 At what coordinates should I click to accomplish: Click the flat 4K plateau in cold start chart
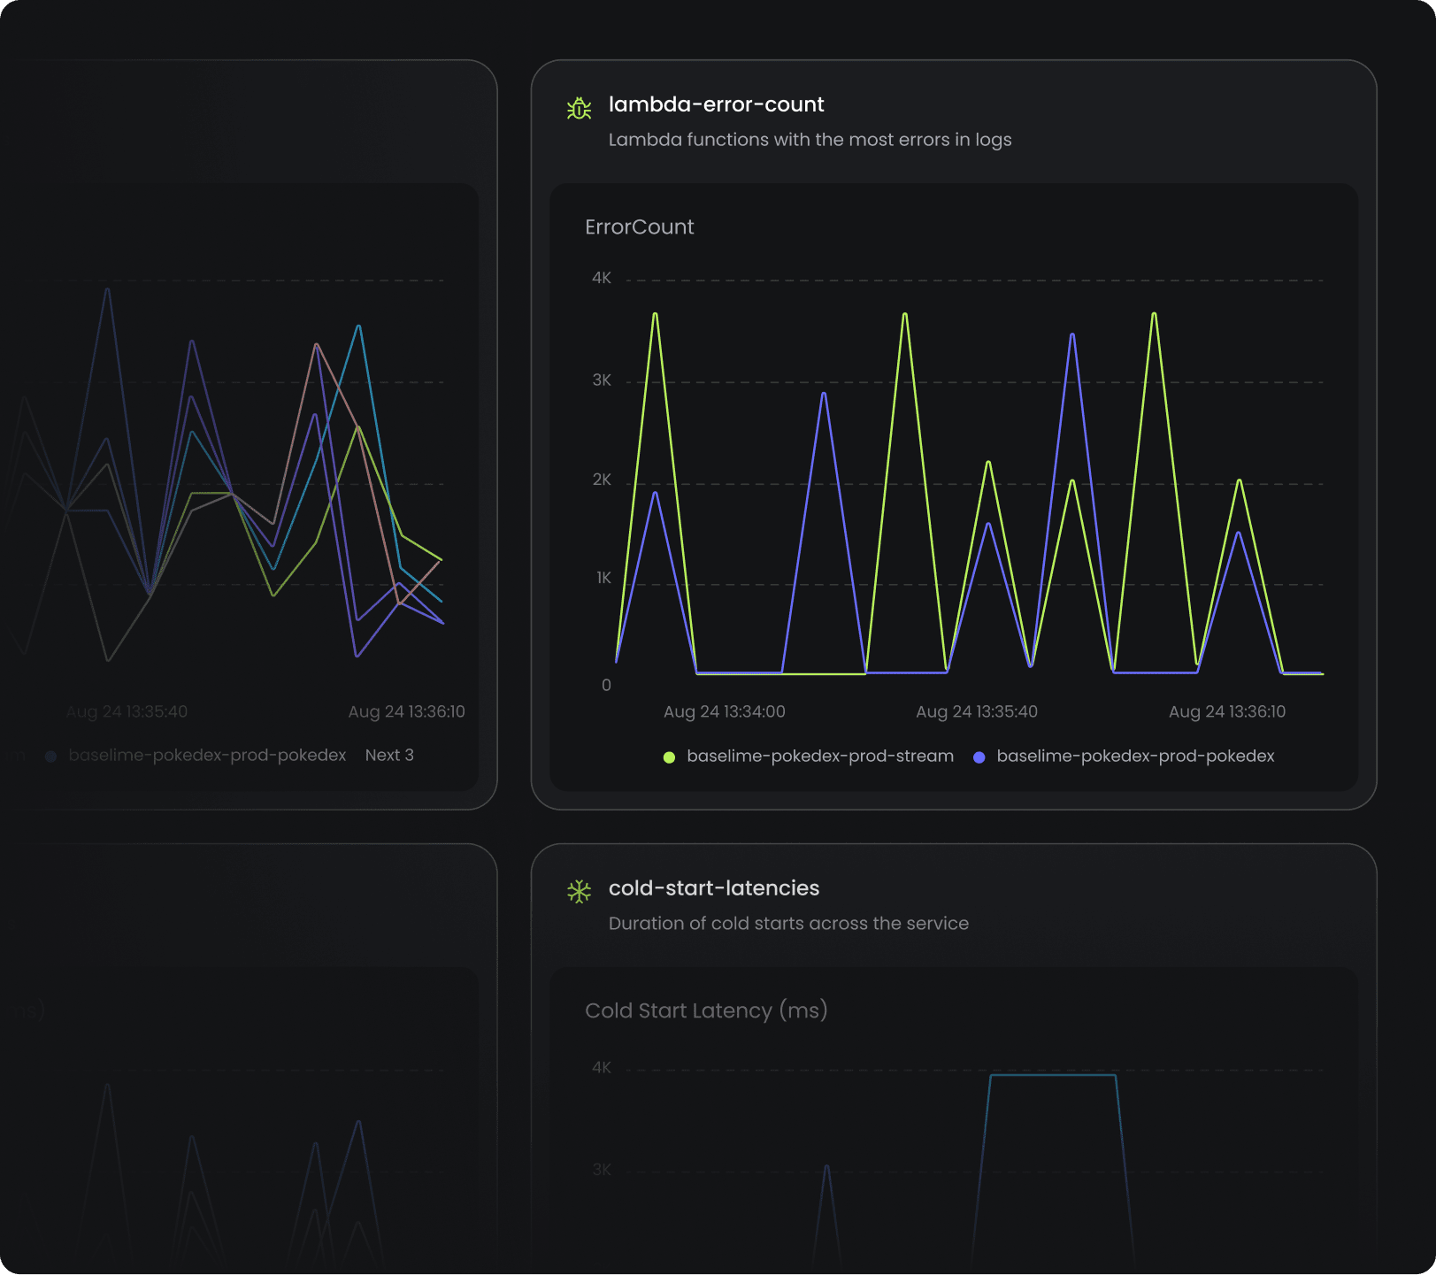point(1052,1075)
